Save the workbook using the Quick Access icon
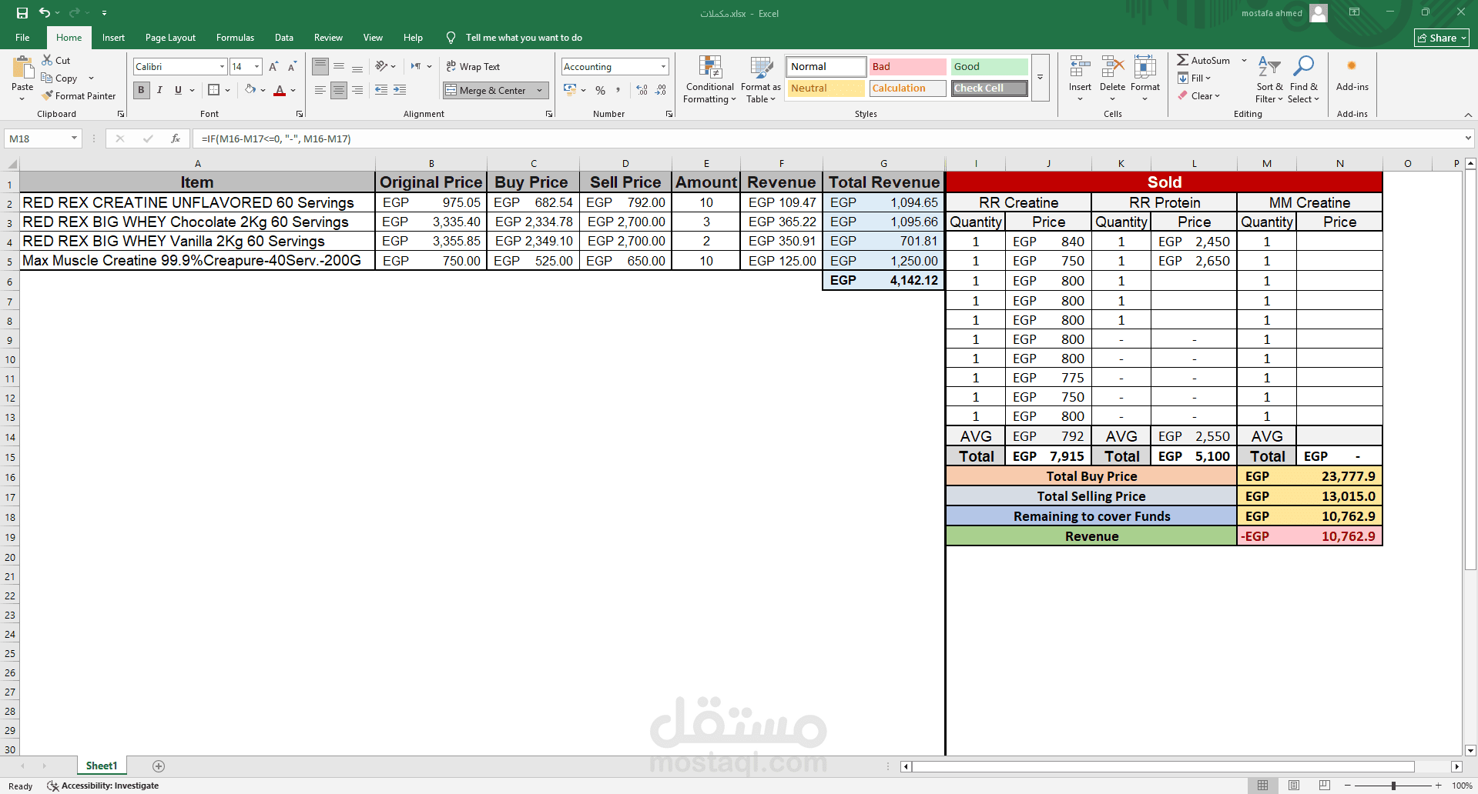The height and width of the screenshot is (794, 1478). coord(22,13)
